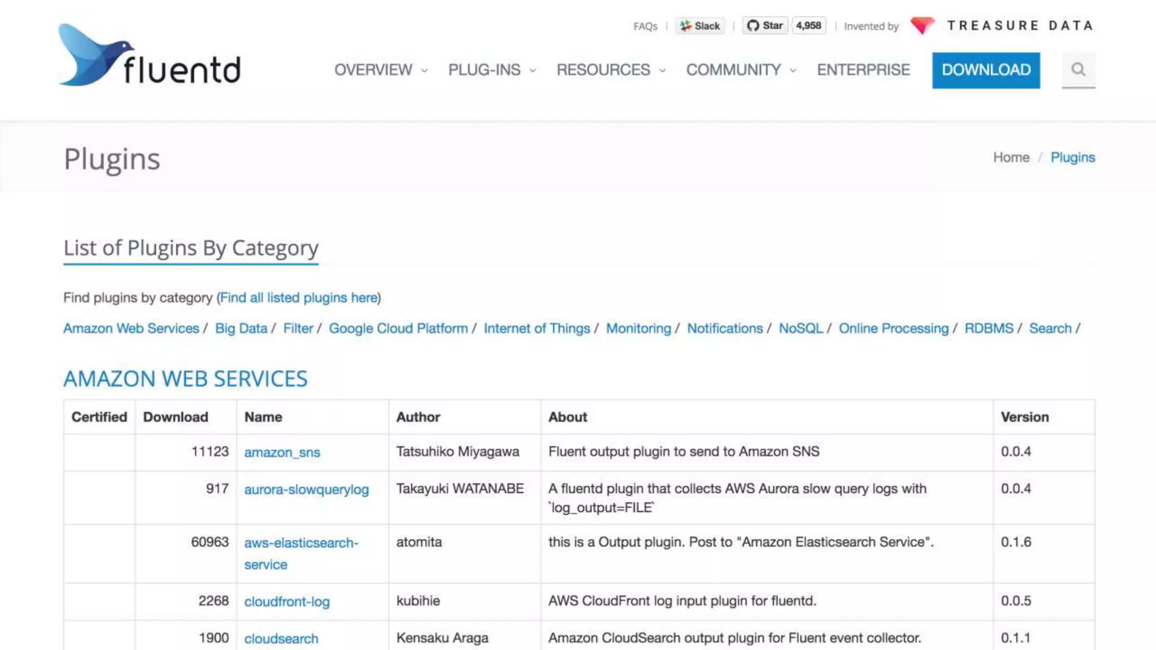Open the search magnifier icon
This screenshot has width=1156, height=650.
point(1078,69)
